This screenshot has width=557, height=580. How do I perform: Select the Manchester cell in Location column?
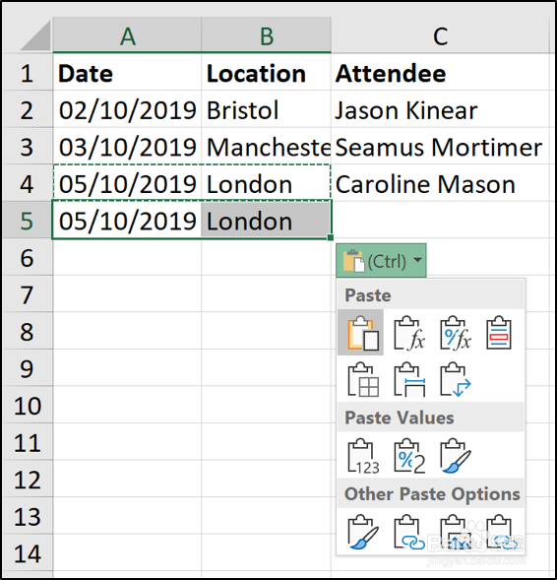click(266, 147)
